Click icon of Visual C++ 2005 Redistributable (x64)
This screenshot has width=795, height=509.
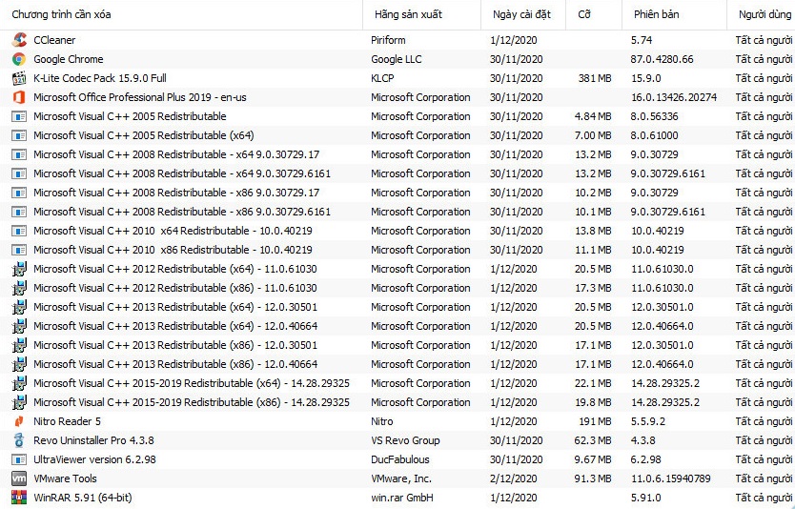(x=19, y=136)
